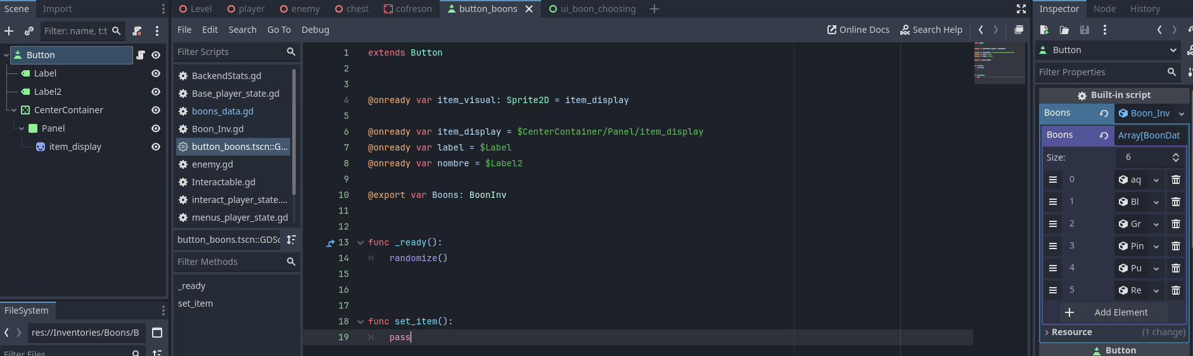Click the attach script icon in Scene dock
This screenshot has width=1193, height=356.
tap(137, 31)
